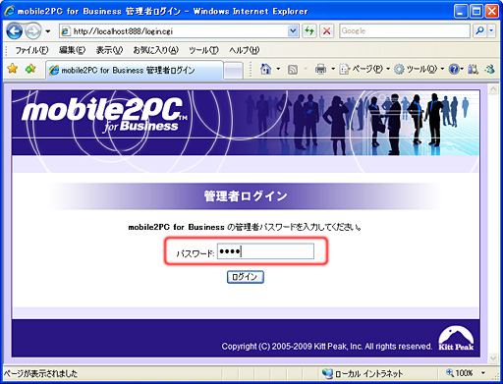Click the Print icon
This screenshot has height=384, width=503.
pos(320,69)
